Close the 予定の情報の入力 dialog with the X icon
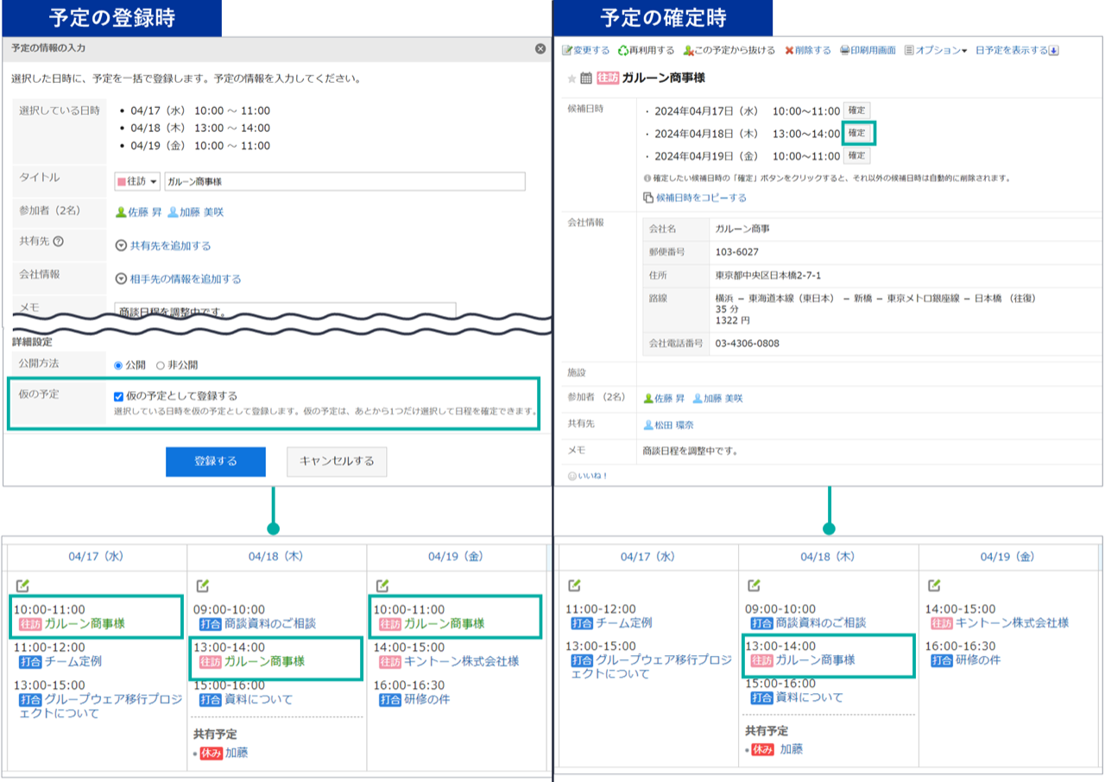 pos(540,48)
